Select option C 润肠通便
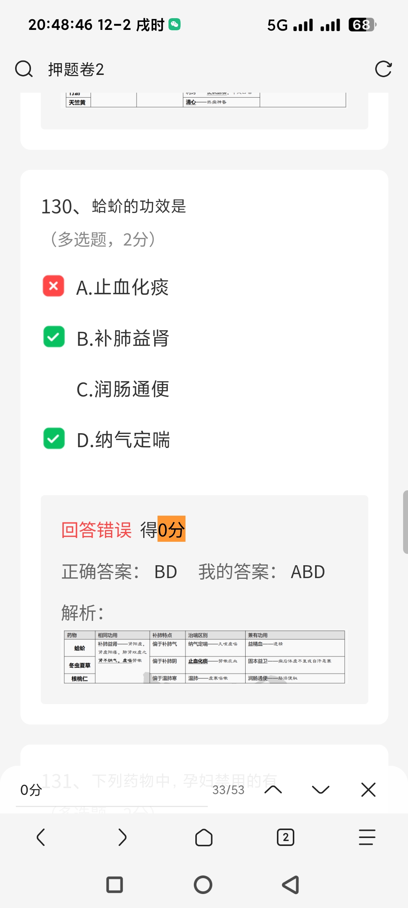408x908 pixels. click(123, 389)
